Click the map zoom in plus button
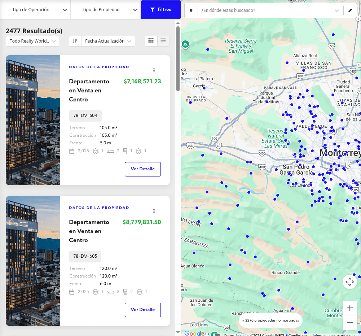 349,308
